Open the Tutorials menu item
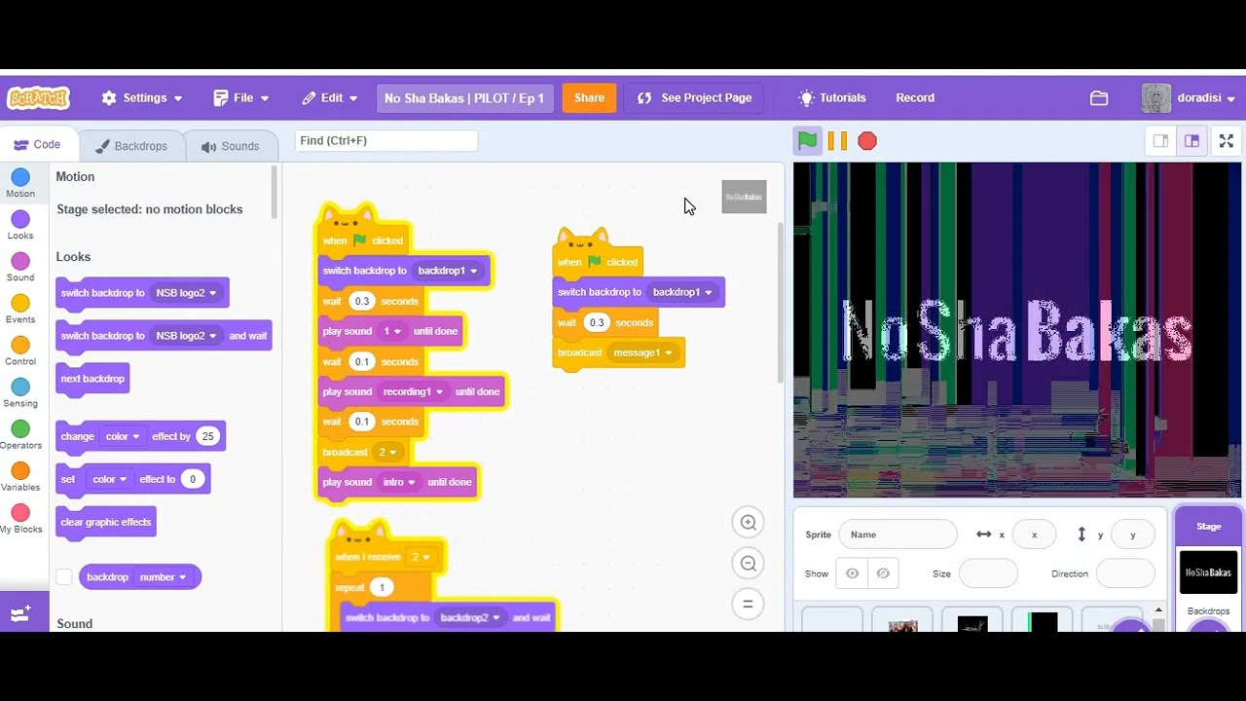The image size is (1246, 701). (x=832, y=98)
